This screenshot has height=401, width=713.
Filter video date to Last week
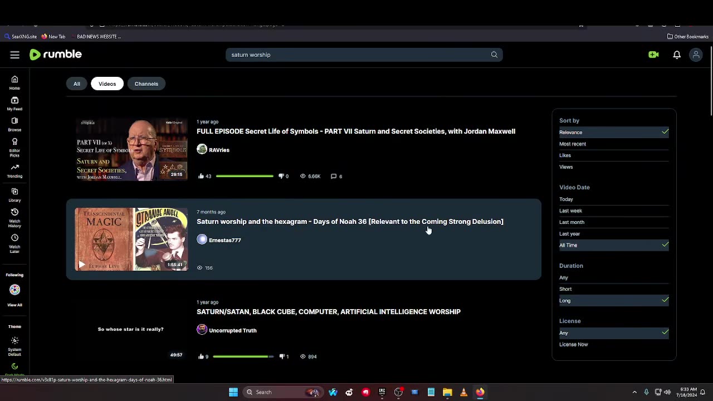point(614,211)
